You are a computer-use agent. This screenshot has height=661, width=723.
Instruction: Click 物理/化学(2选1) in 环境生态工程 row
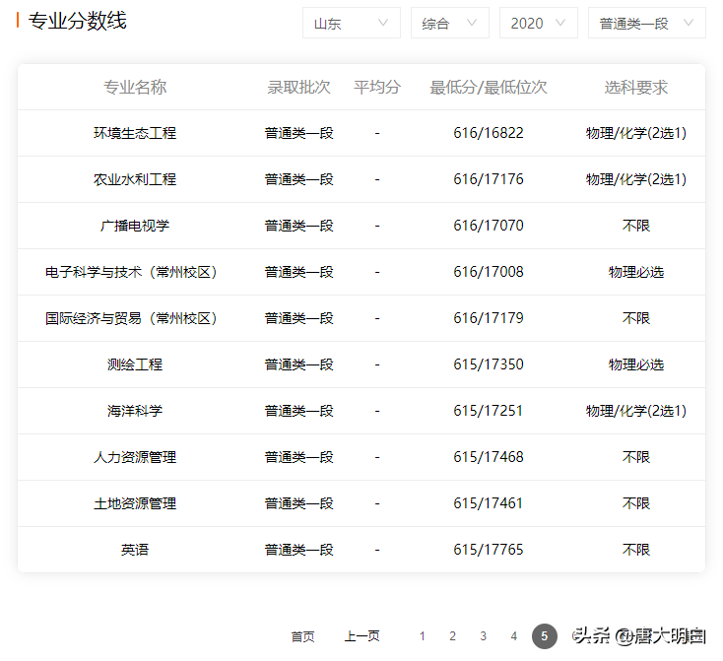[636, 133]
